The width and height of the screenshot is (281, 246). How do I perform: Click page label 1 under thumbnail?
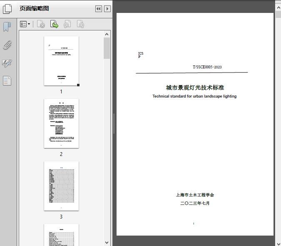(x=61, y=91)
